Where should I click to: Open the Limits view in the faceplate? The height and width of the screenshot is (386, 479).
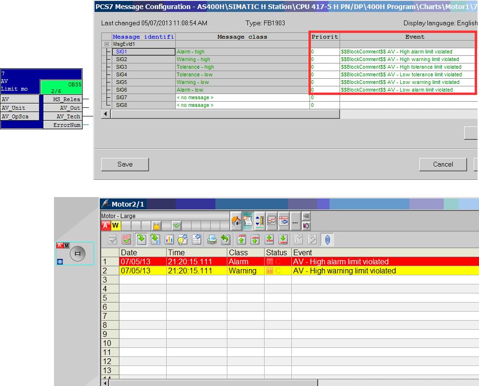pos(259,220)
